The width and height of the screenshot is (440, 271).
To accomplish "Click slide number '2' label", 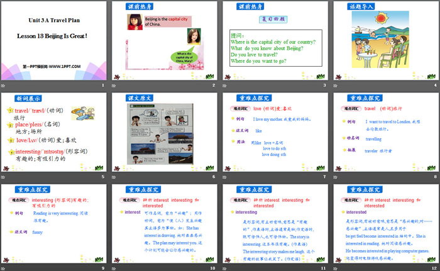I will 214,85.
